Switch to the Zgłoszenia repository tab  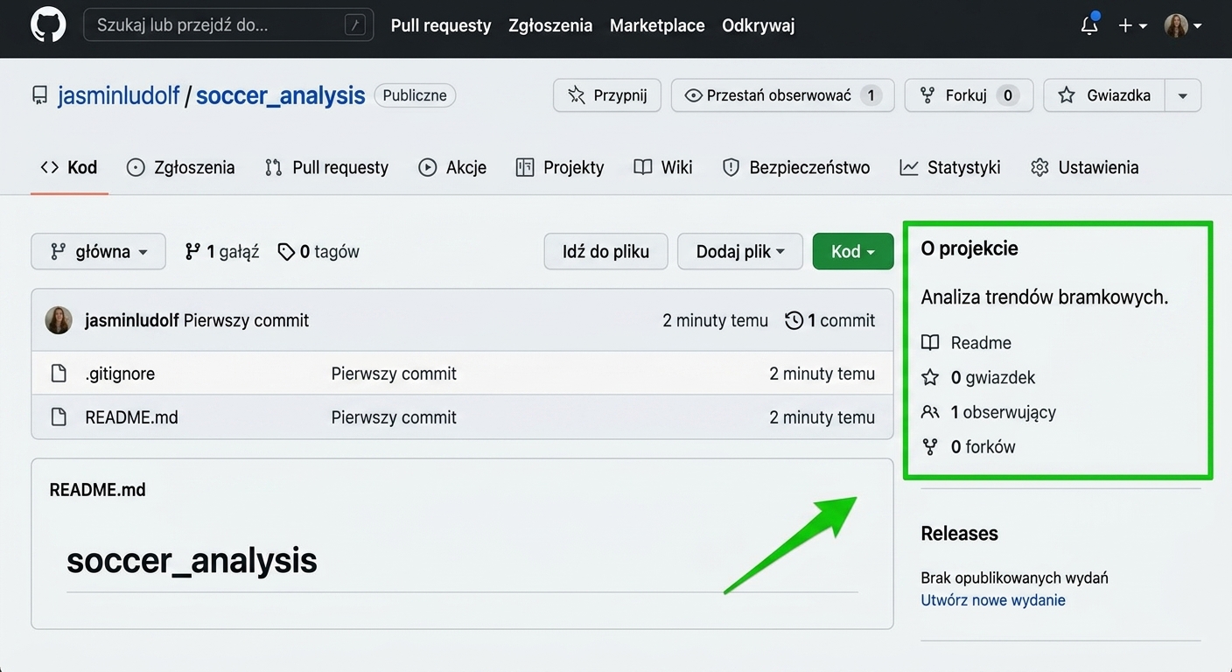tap(181, 167)
